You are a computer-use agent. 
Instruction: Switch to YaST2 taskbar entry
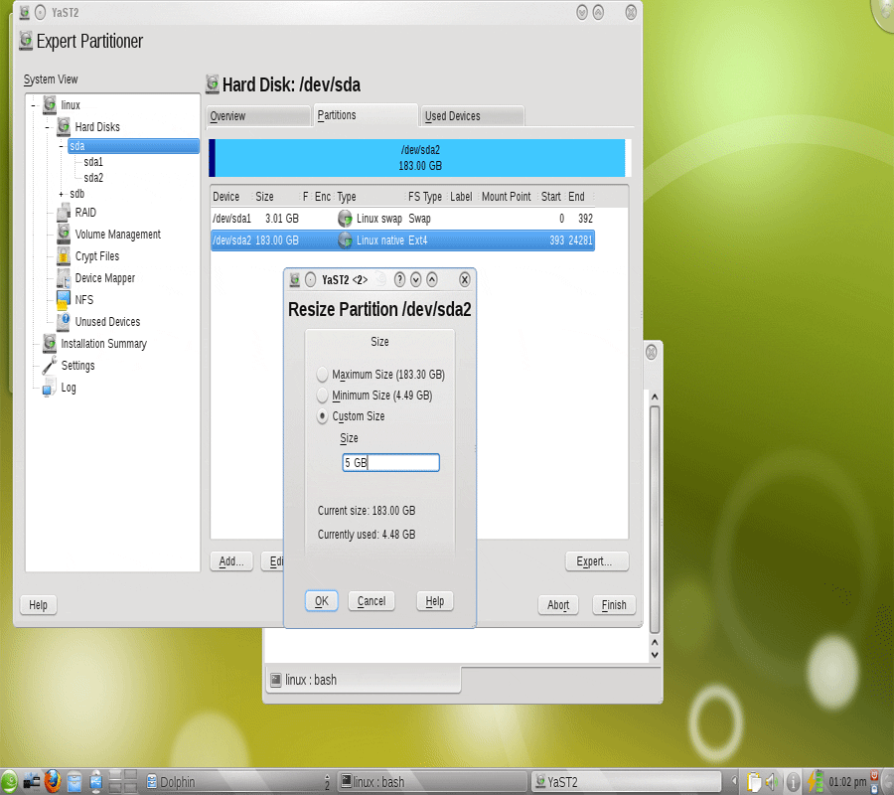(x=627, y=782)
